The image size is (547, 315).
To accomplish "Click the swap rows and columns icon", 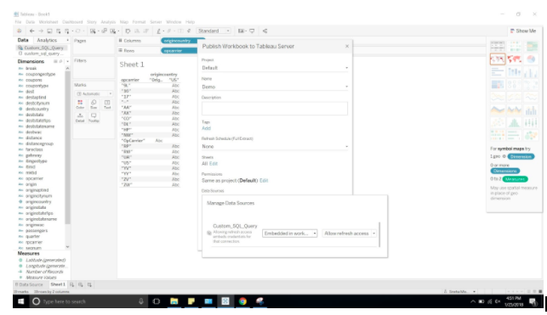I will 128,31.
